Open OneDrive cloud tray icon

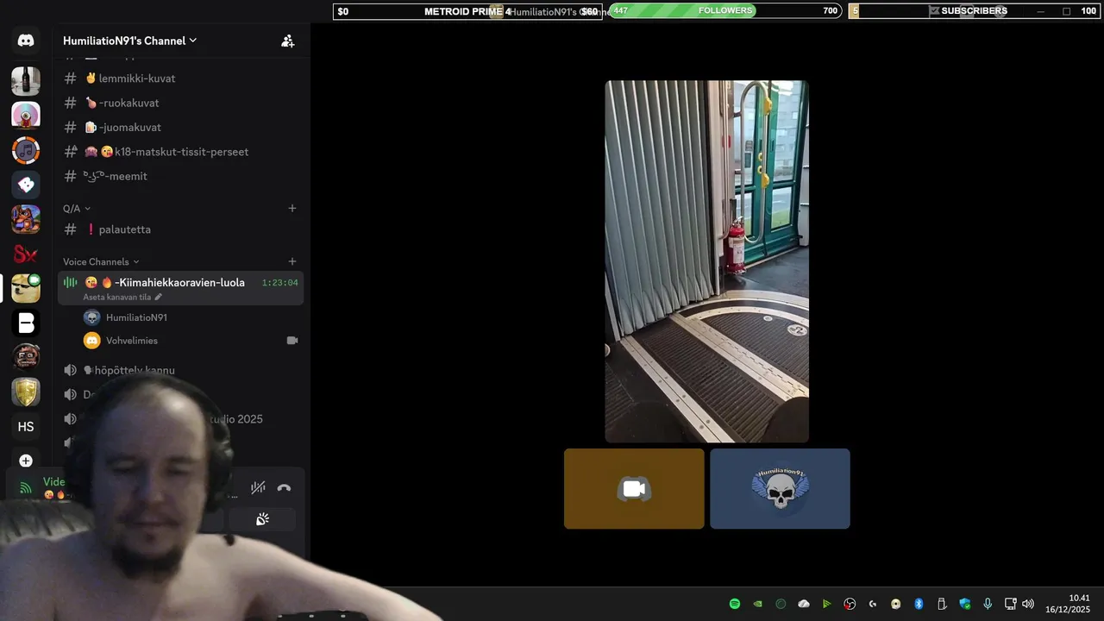(804, 604)
